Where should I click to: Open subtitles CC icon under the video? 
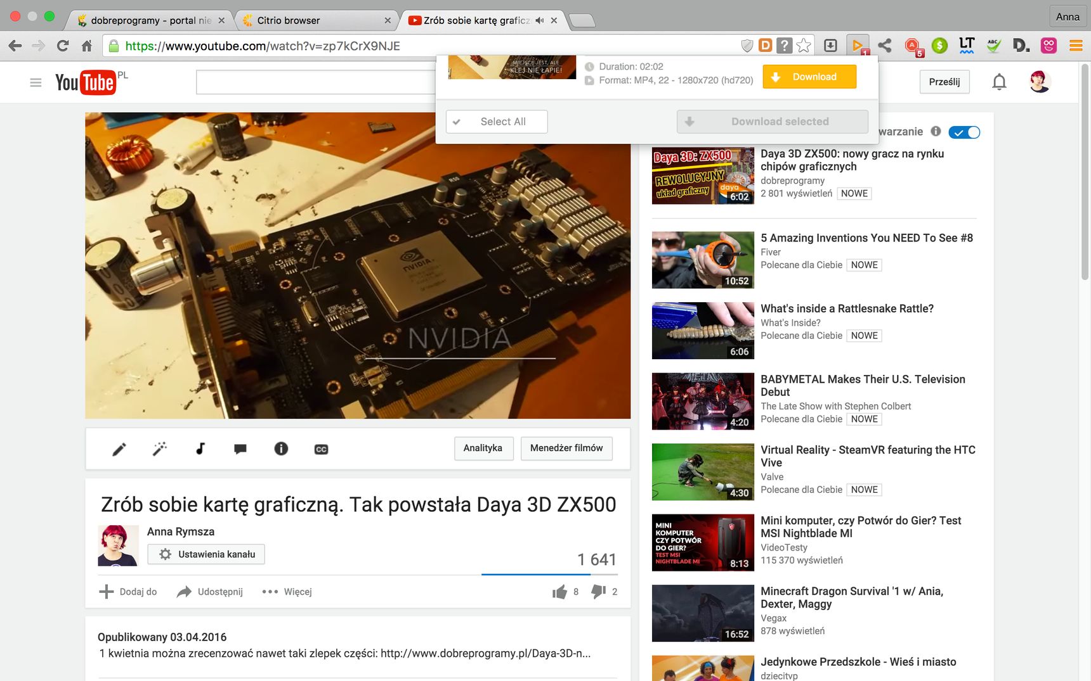[322, 449]
